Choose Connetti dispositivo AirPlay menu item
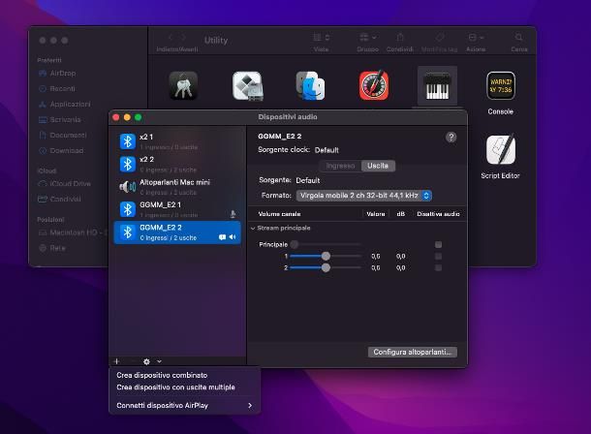 185,405
